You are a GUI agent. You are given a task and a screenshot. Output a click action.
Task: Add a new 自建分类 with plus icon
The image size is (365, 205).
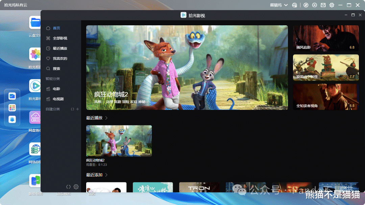pos(77,109)
